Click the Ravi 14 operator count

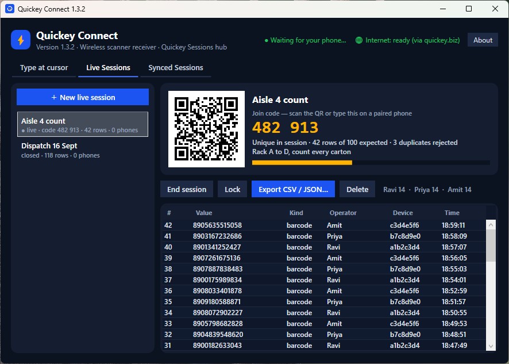point(394,189)
